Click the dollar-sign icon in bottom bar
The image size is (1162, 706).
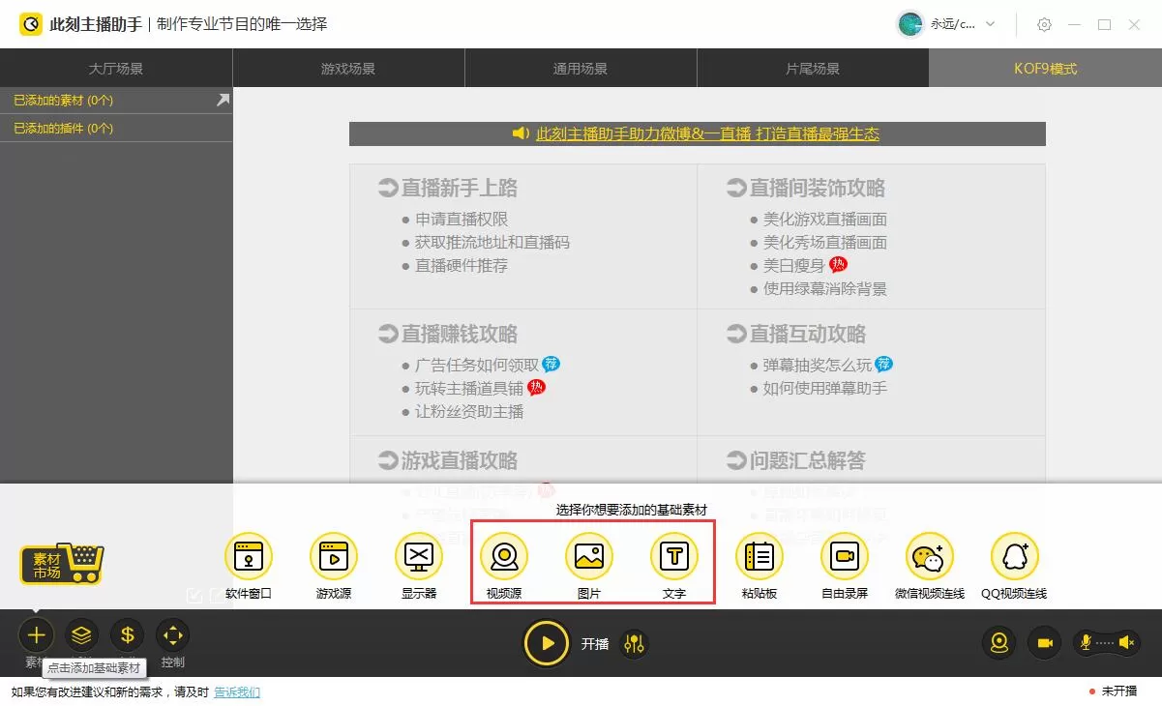coord(127,635)
